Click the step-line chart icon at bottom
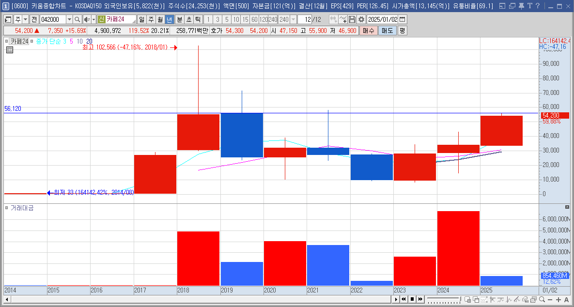The image size is (574, 307). 500,300
